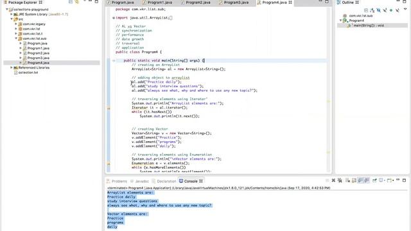Image resolution: width=411 pixels, height=231 pixels.
Task: Collapse all in Outline toolbar
Action: (x=366, y=10)
